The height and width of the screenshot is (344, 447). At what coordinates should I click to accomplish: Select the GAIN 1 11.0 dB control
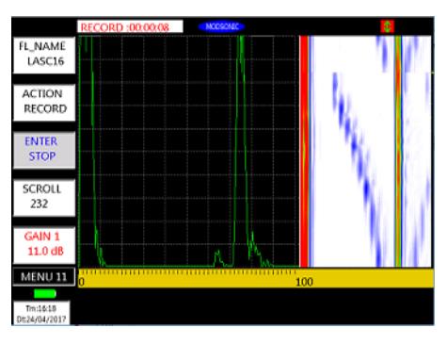44,245
